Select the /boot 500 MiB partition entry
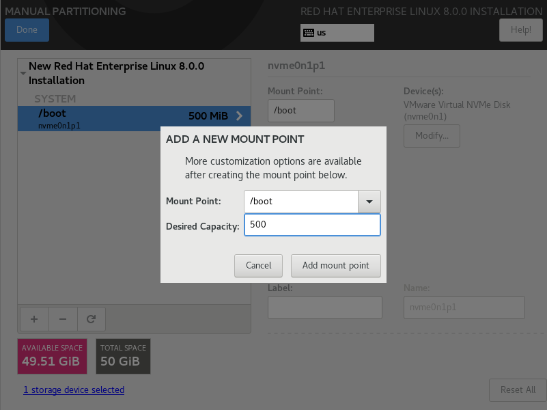 coord(134,119)
